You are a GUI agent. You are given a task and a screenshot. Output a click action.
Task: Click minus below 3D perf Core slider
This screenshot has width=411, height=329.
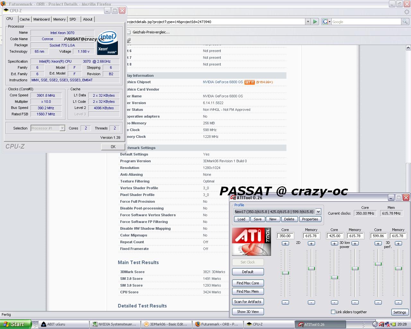pyautogui.click(x=378, y=302)
